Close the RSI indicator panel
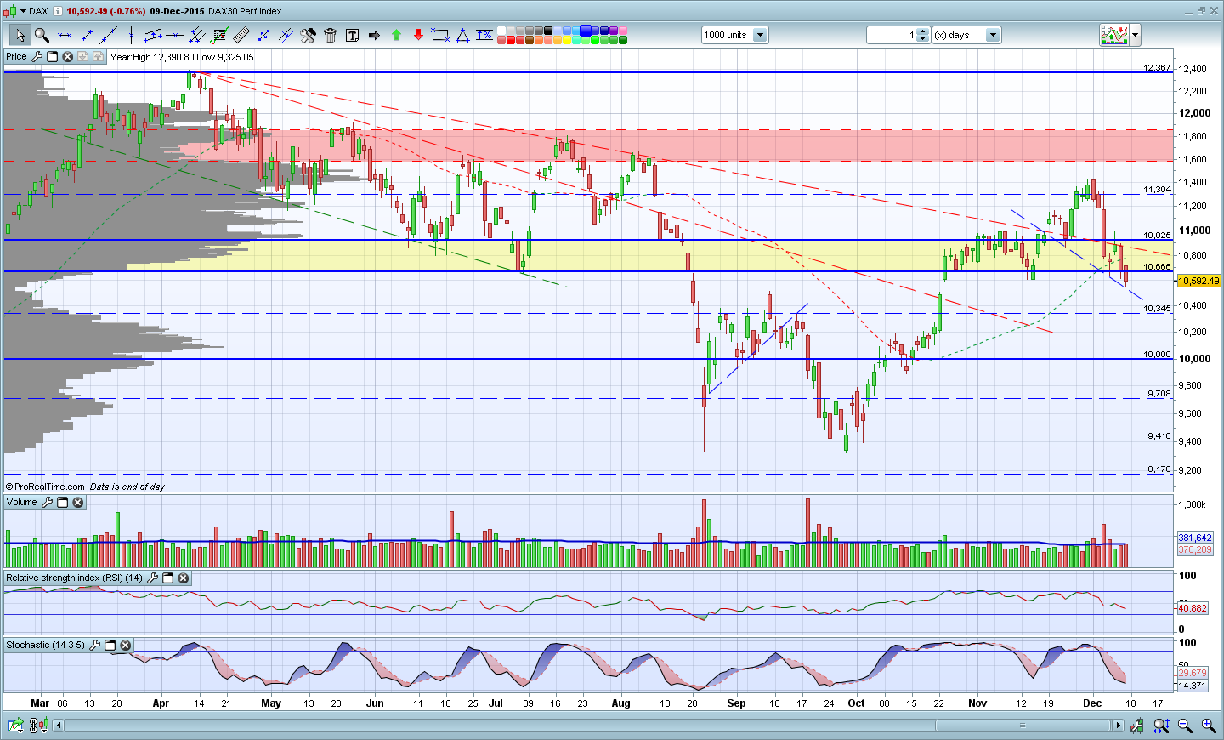The width and height of the screenshot is (1224, 740). [x=184, y=578]
